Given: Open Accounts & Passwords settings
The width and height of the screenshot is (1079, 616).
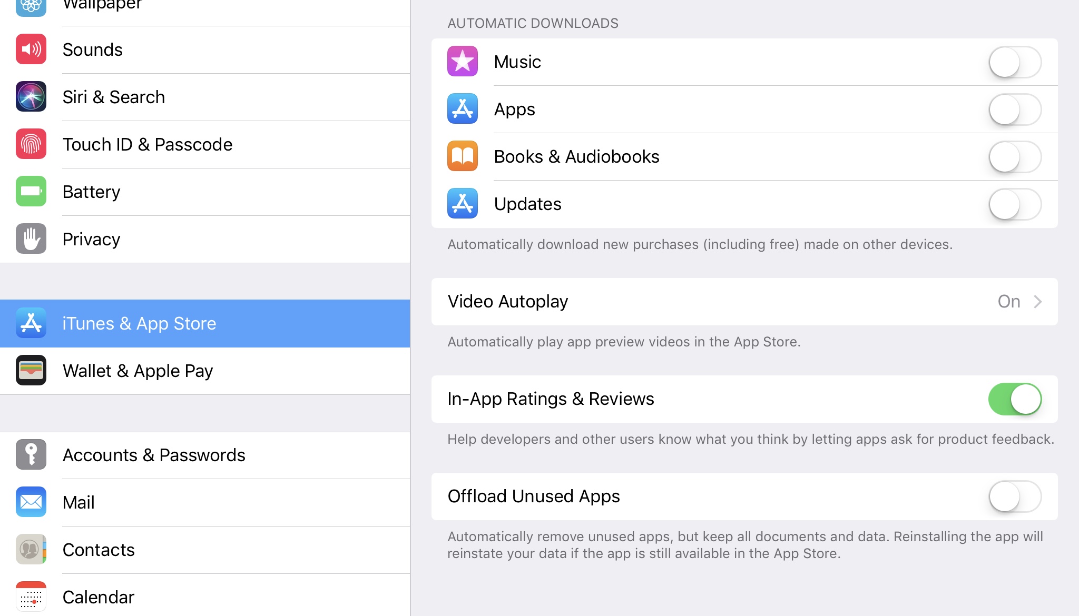Looking at the screenshot, I should tap(205, 455).
